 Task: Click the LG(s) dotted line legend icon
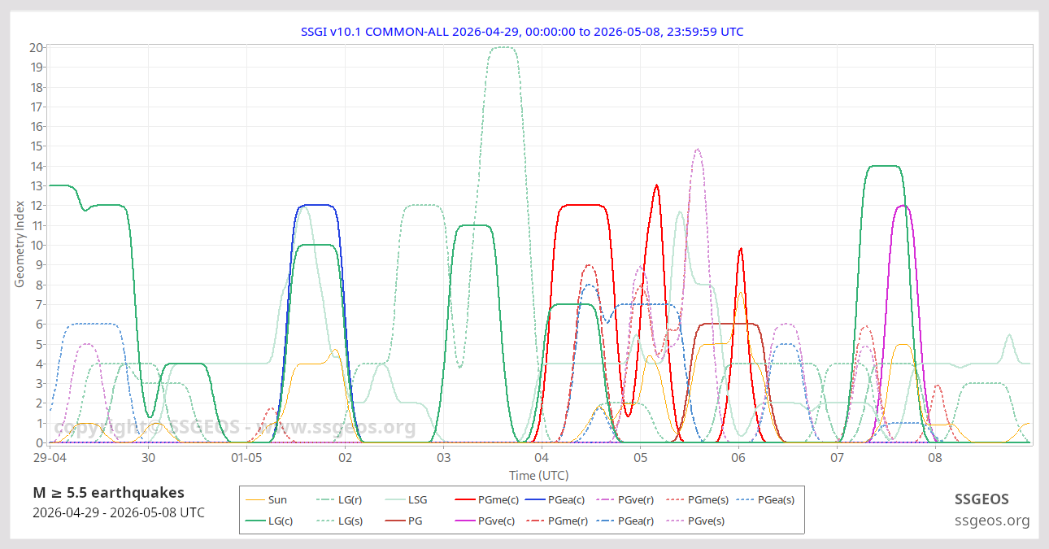tap(325, 521)
